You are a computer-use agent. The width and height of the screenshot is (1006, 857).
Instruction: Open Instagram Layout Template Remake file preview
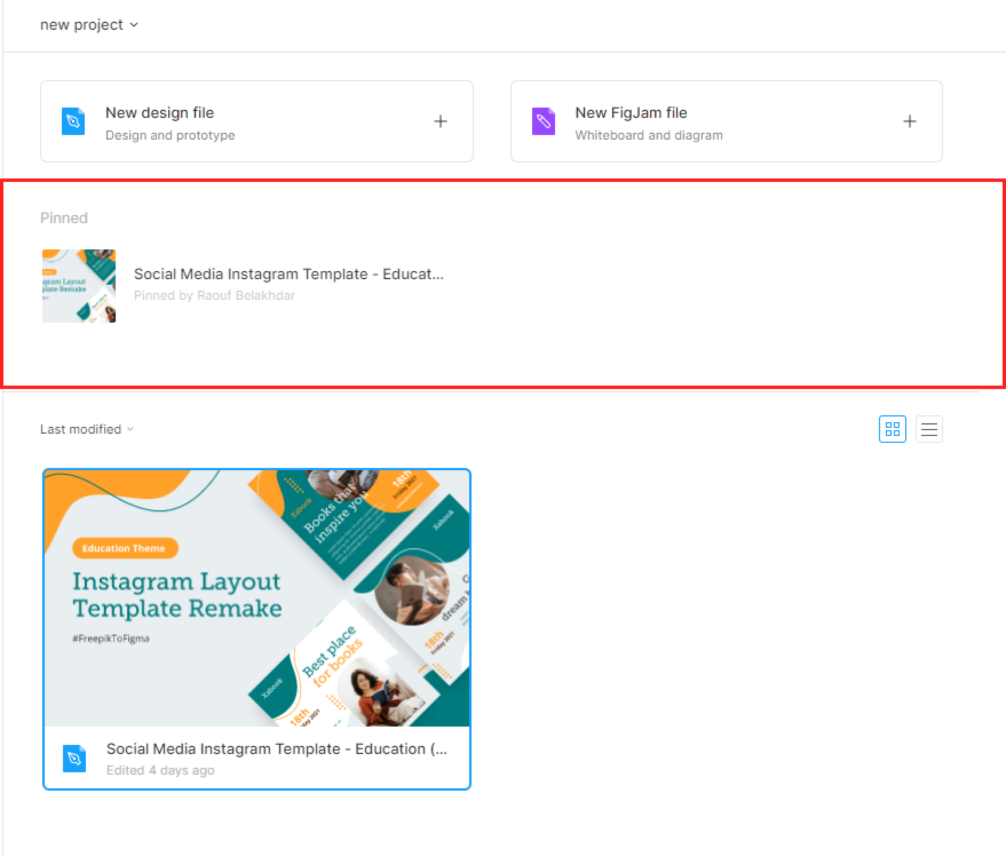tap(257, 598)
